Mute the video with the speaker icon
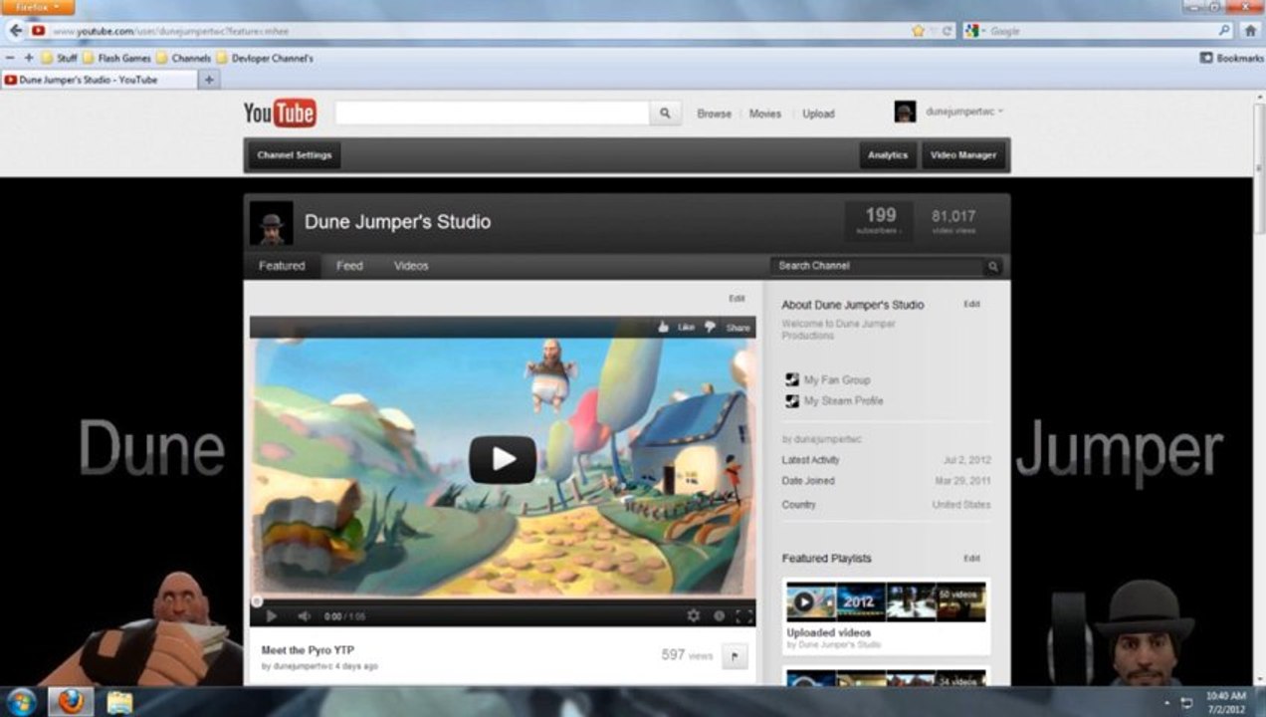 point(305,616)
